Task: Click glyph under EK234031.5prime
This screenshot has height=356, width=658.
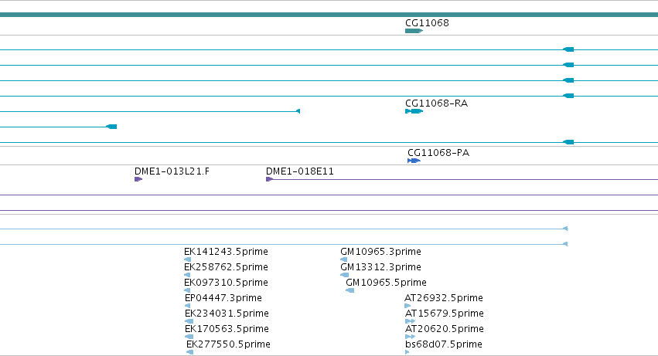Action: pos(189,321)
